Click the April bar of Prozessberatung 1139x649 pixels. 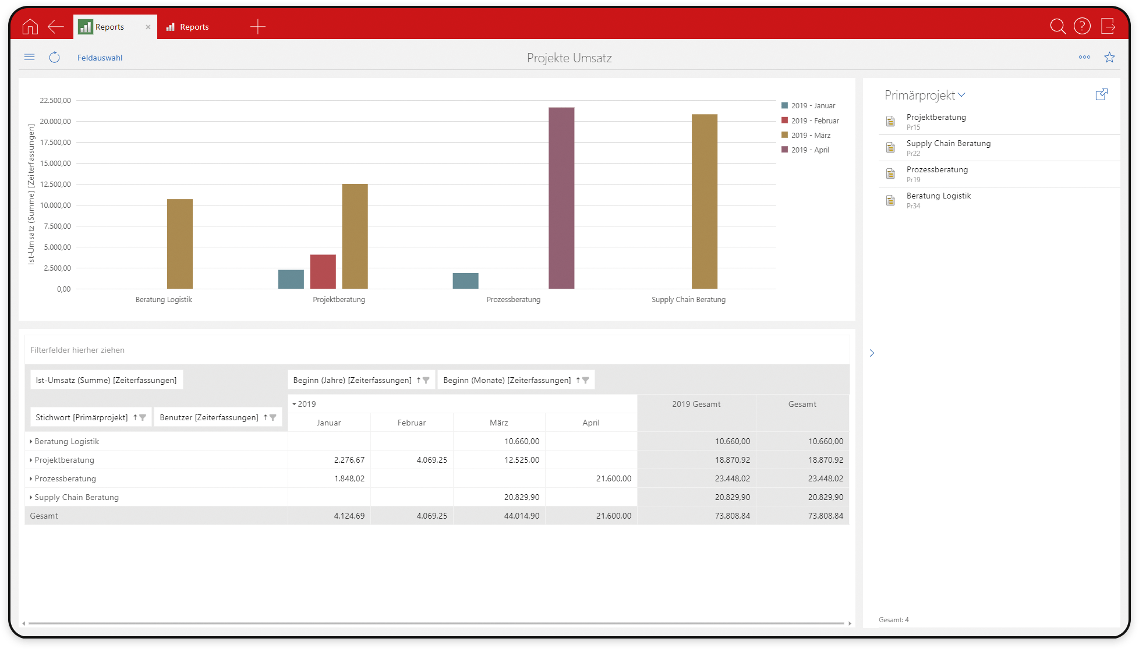[x=561, y=198]
